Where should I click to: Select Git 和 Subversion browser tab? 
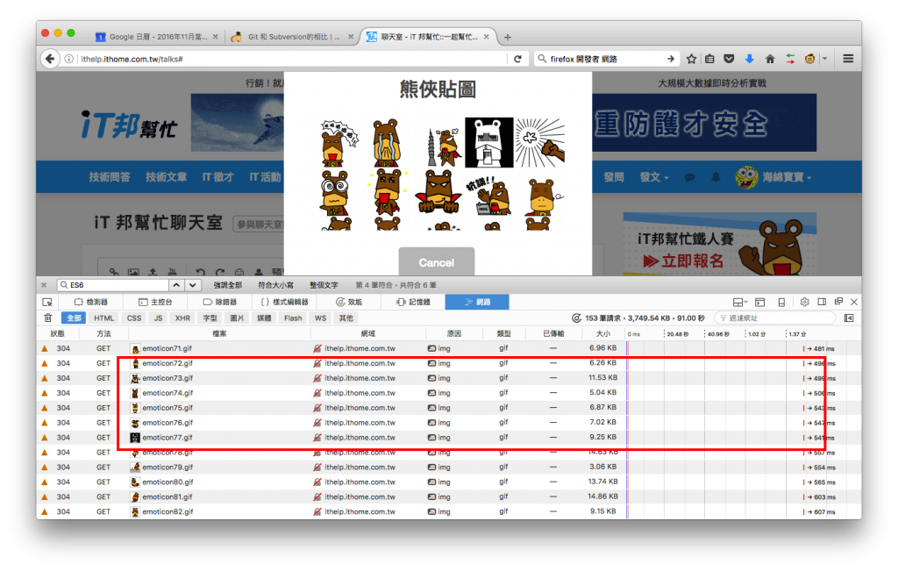point(292,37)
